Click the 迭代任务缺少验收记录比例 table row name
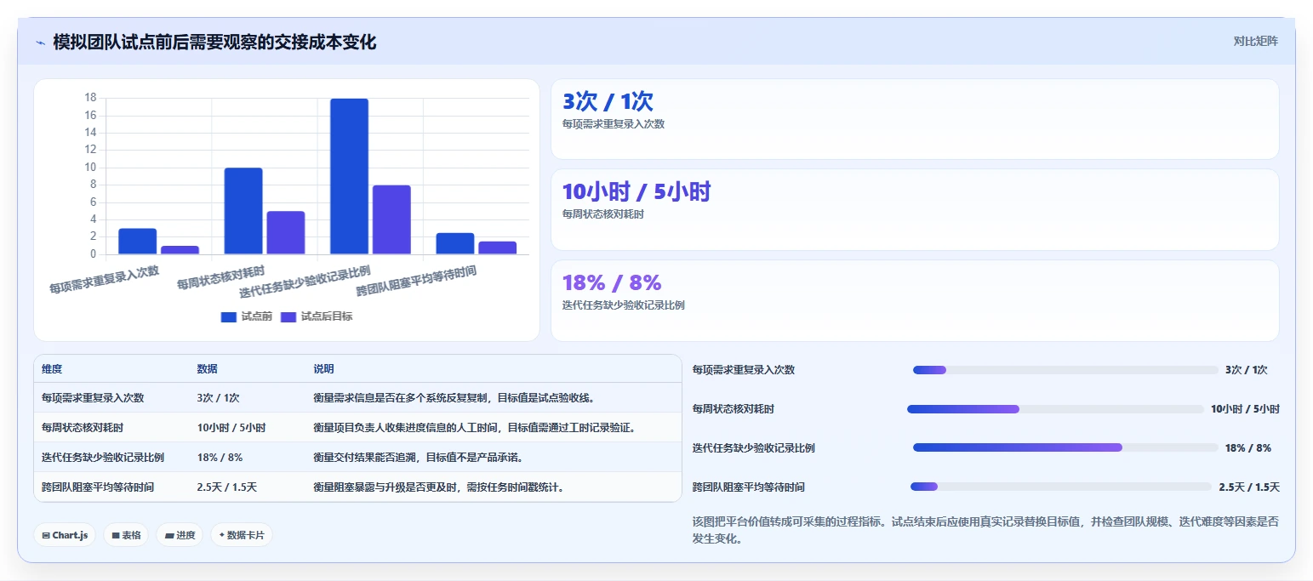 pos(103,457)
